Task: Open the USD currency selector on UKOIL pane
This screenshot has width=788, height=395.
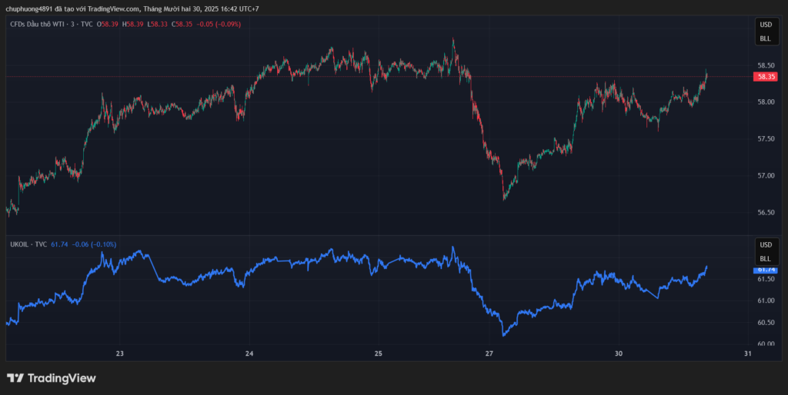Action: [x=766, y=245]
